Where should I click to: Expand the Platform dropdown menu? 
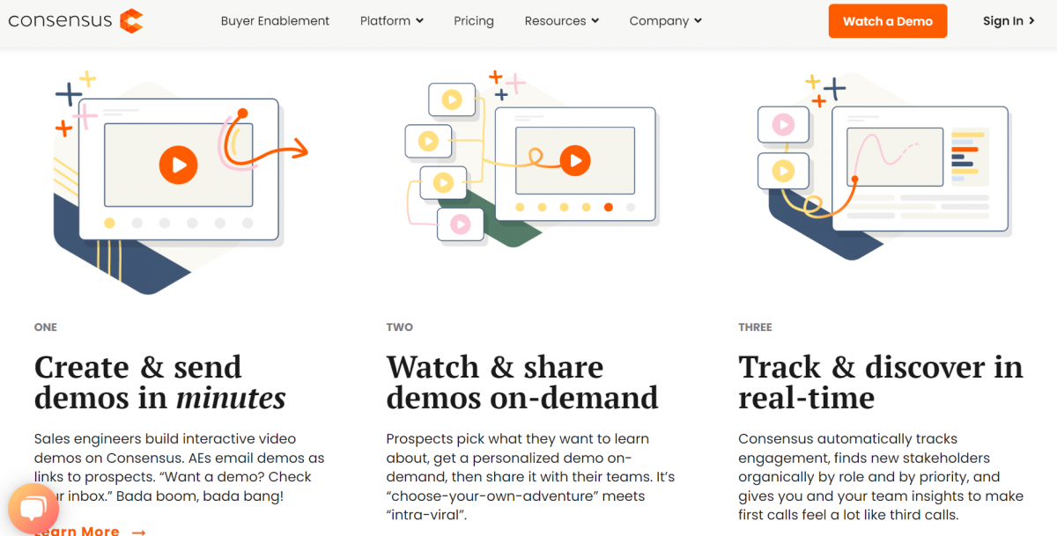[392, 21]
